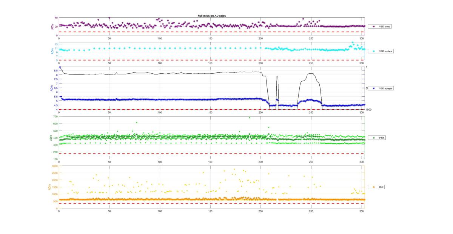Image resolution: width=453 pixels, height=234 pixels.
Task: Click the "1000" right-axis label of apogee plot
Action: (369, 109)
